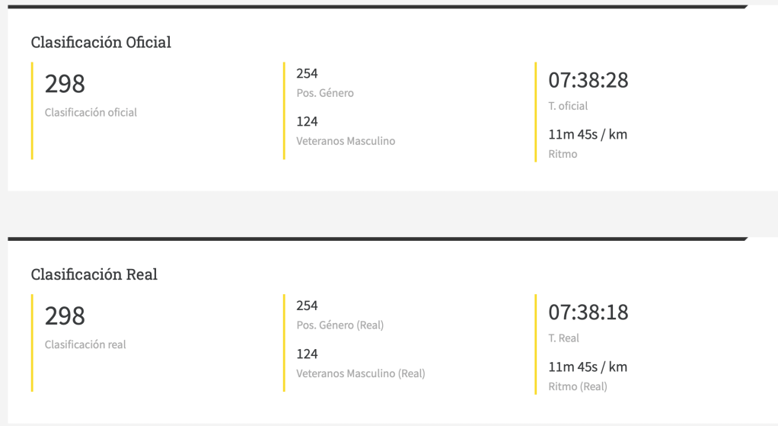778x426 pixels.
Task: Select the pace value above 'Ritmo (Real)'
Action: [588, 367]
